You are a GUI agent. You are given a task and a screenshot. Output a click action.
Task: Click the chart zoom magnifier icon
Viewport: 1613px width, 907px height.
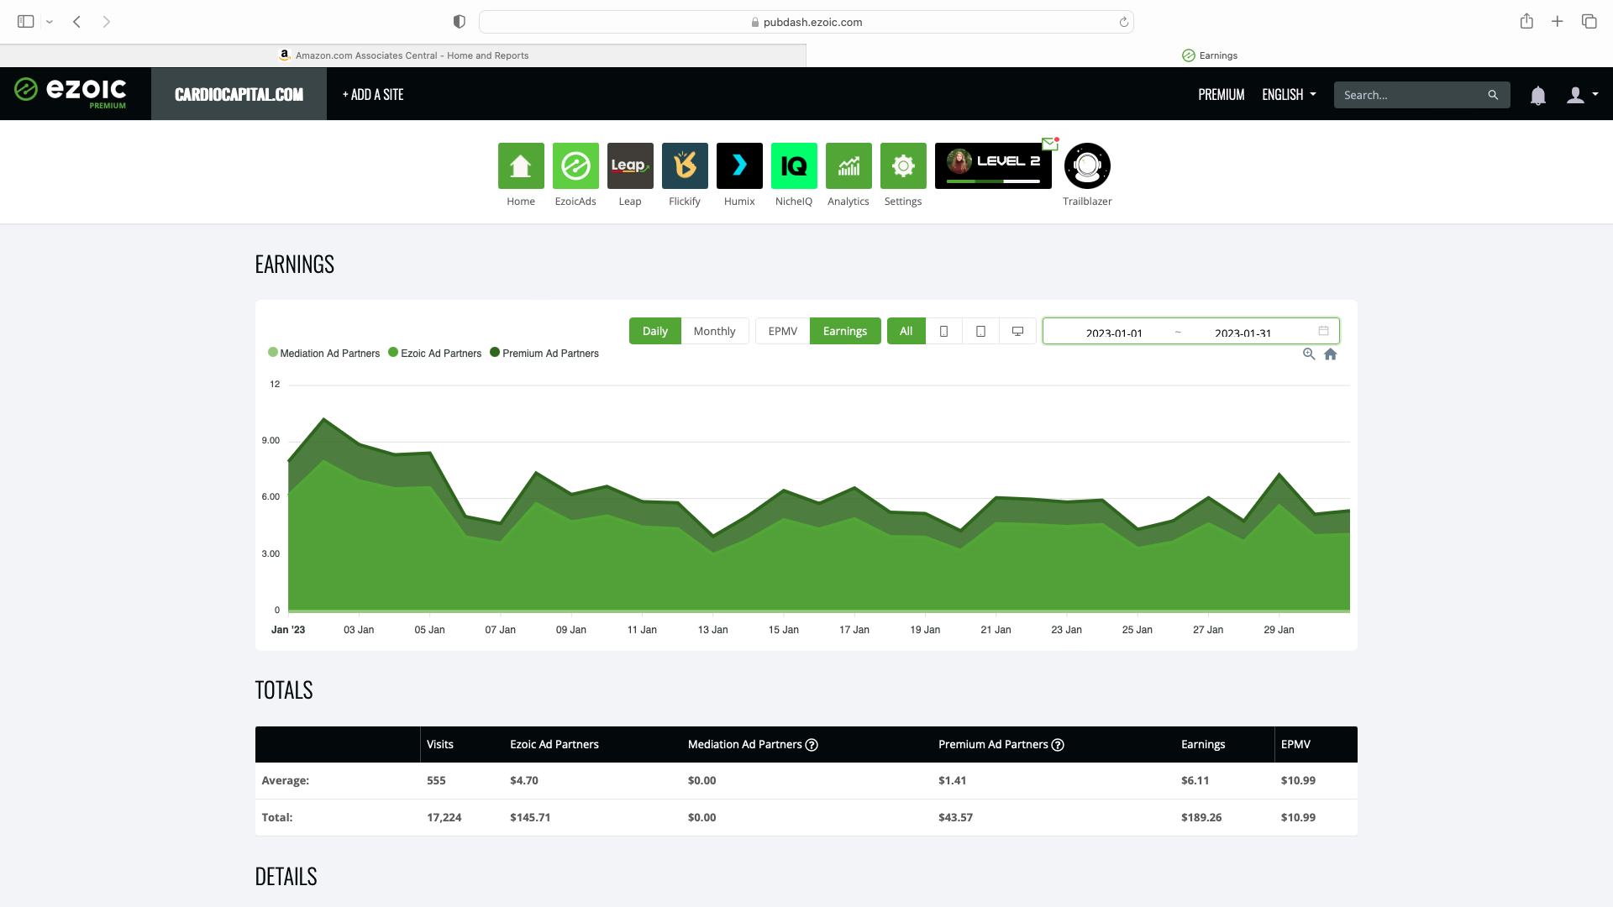[x=1309, y=354]
